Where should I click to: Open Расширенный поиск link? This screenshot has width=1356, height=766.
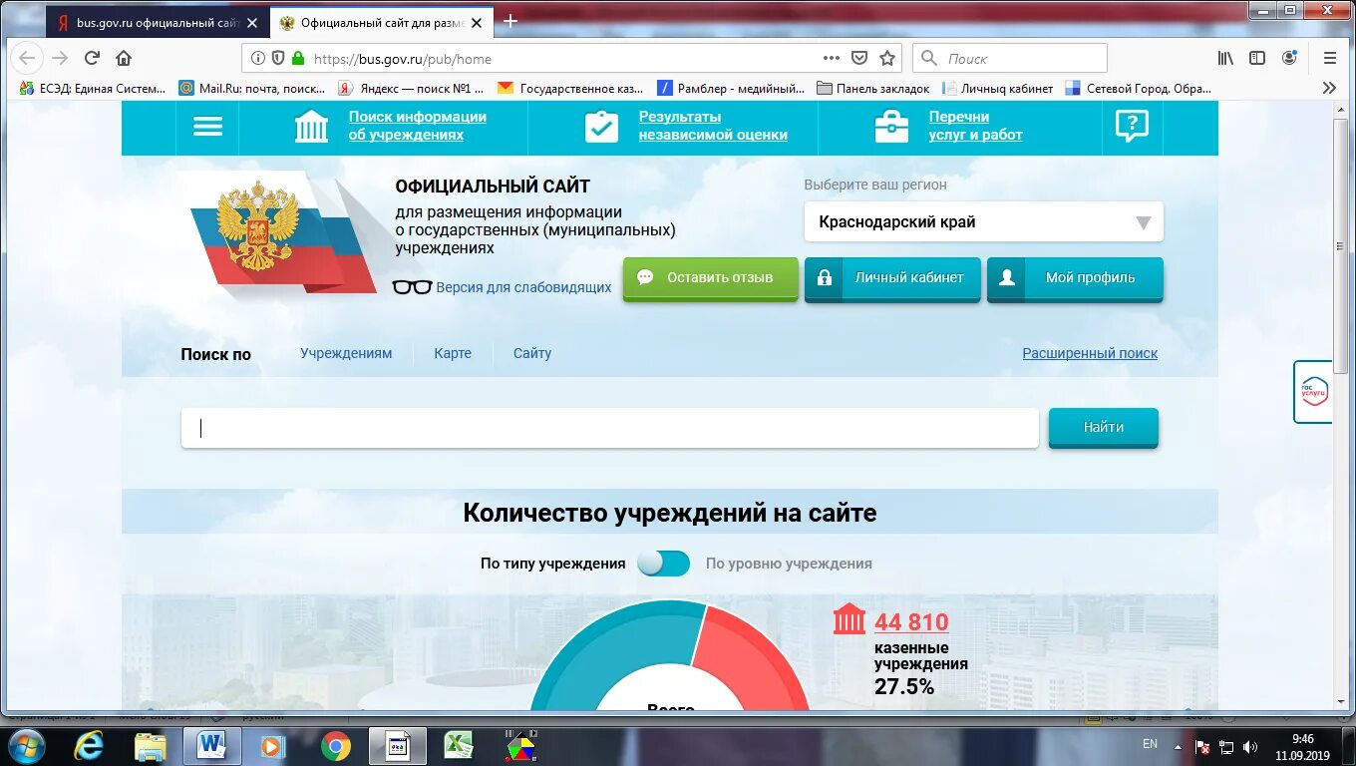pos(1090,353)
